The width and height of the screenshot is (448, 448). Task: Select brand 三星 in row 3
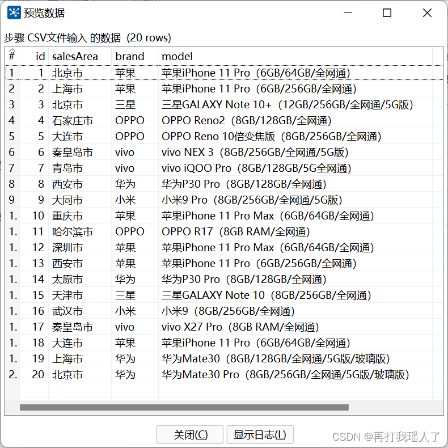135,104
